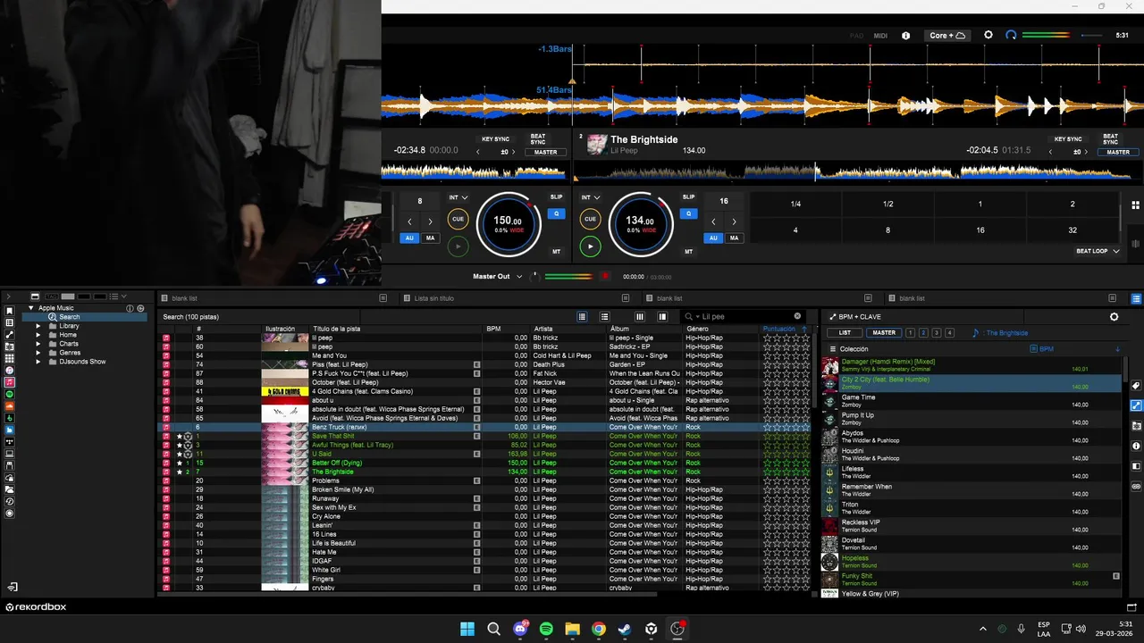Open INT dropdown on the 134.00 deck
The height and width of the screenshot is (643, 1144).
click(591, 197)
